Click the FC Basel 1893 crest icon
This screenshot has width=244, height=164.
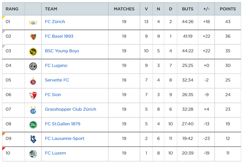pos(33,37)
